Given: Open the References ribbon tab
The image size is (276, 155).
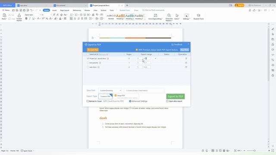Looking at the screenshot, I should click(x=77, y=10).
